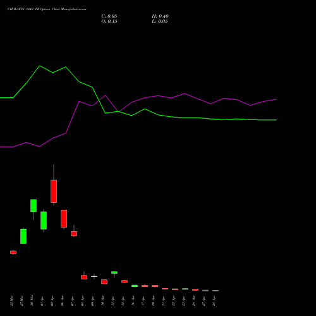Click the green candle above 13 Apr
Image resolution: width=316 pixels, height=316 pixels.
[114, 272]
